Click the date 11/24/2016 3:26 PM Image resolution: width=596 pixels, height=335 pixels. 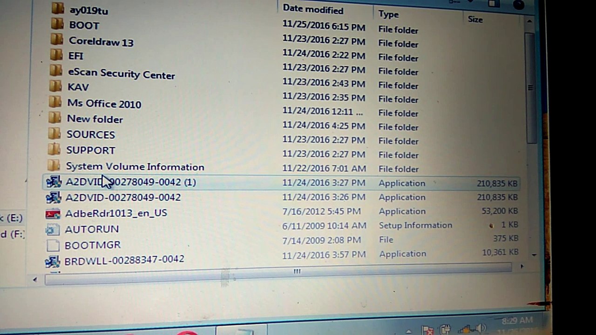(324, 197)
